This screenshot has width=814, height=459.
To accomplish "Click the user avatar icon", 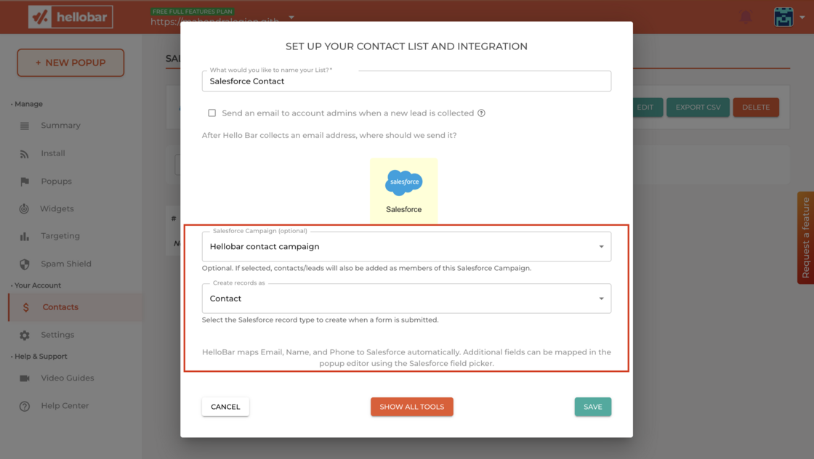I will point(783,17).
